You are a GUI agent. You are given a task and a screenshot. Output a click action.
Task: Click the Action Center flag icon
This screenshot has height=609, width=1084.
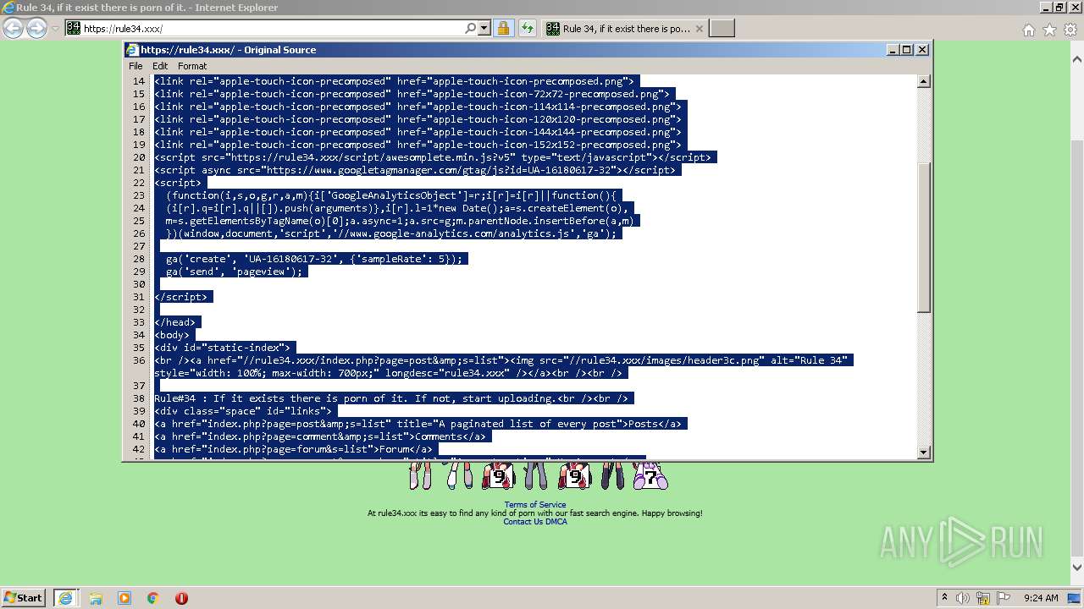(x=1003, y=598)
